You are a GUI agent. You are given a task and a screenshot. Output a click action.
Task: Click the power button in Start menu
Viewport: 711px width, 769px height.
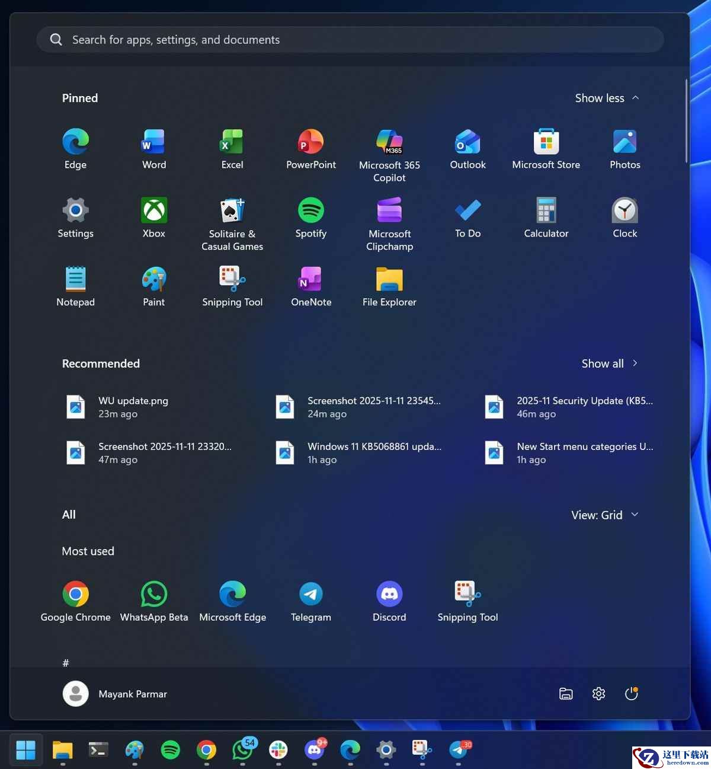[631, 694]
